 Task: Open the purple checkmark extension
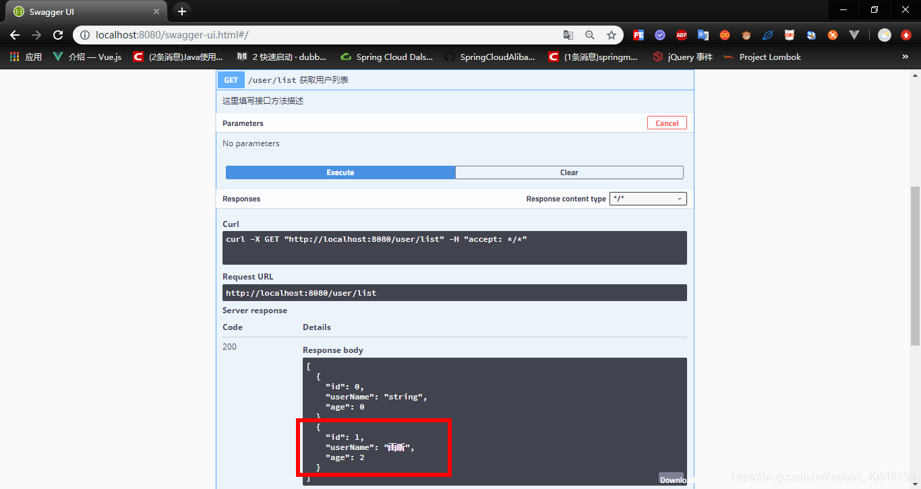point(660,35)
